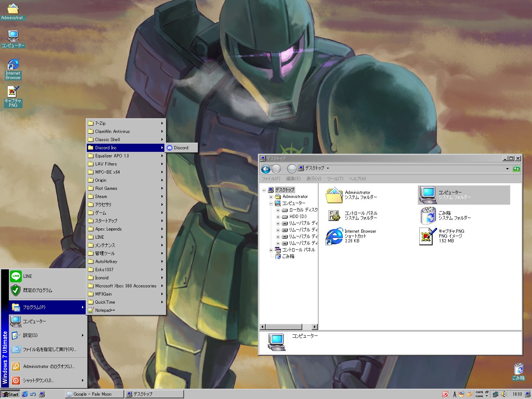The width and height of the screenshot is (532, 399).
Task: Open Apex Legends program folder
Action: point(126,229)
